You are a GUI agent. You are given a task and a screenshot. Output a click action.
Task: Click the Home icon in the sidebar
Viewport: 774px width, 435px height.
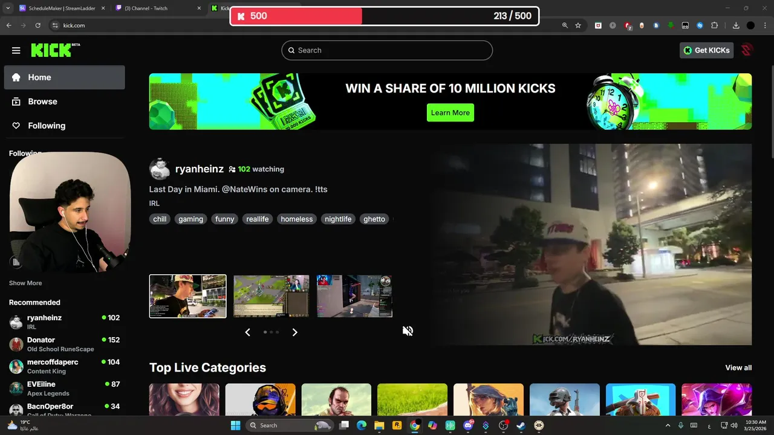[x=16, y=77]
